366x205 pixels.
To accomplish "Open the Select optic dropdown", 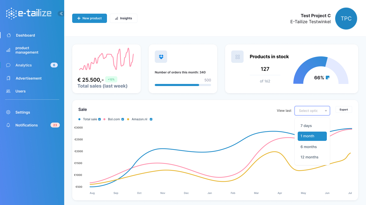I will coord(312,110).
